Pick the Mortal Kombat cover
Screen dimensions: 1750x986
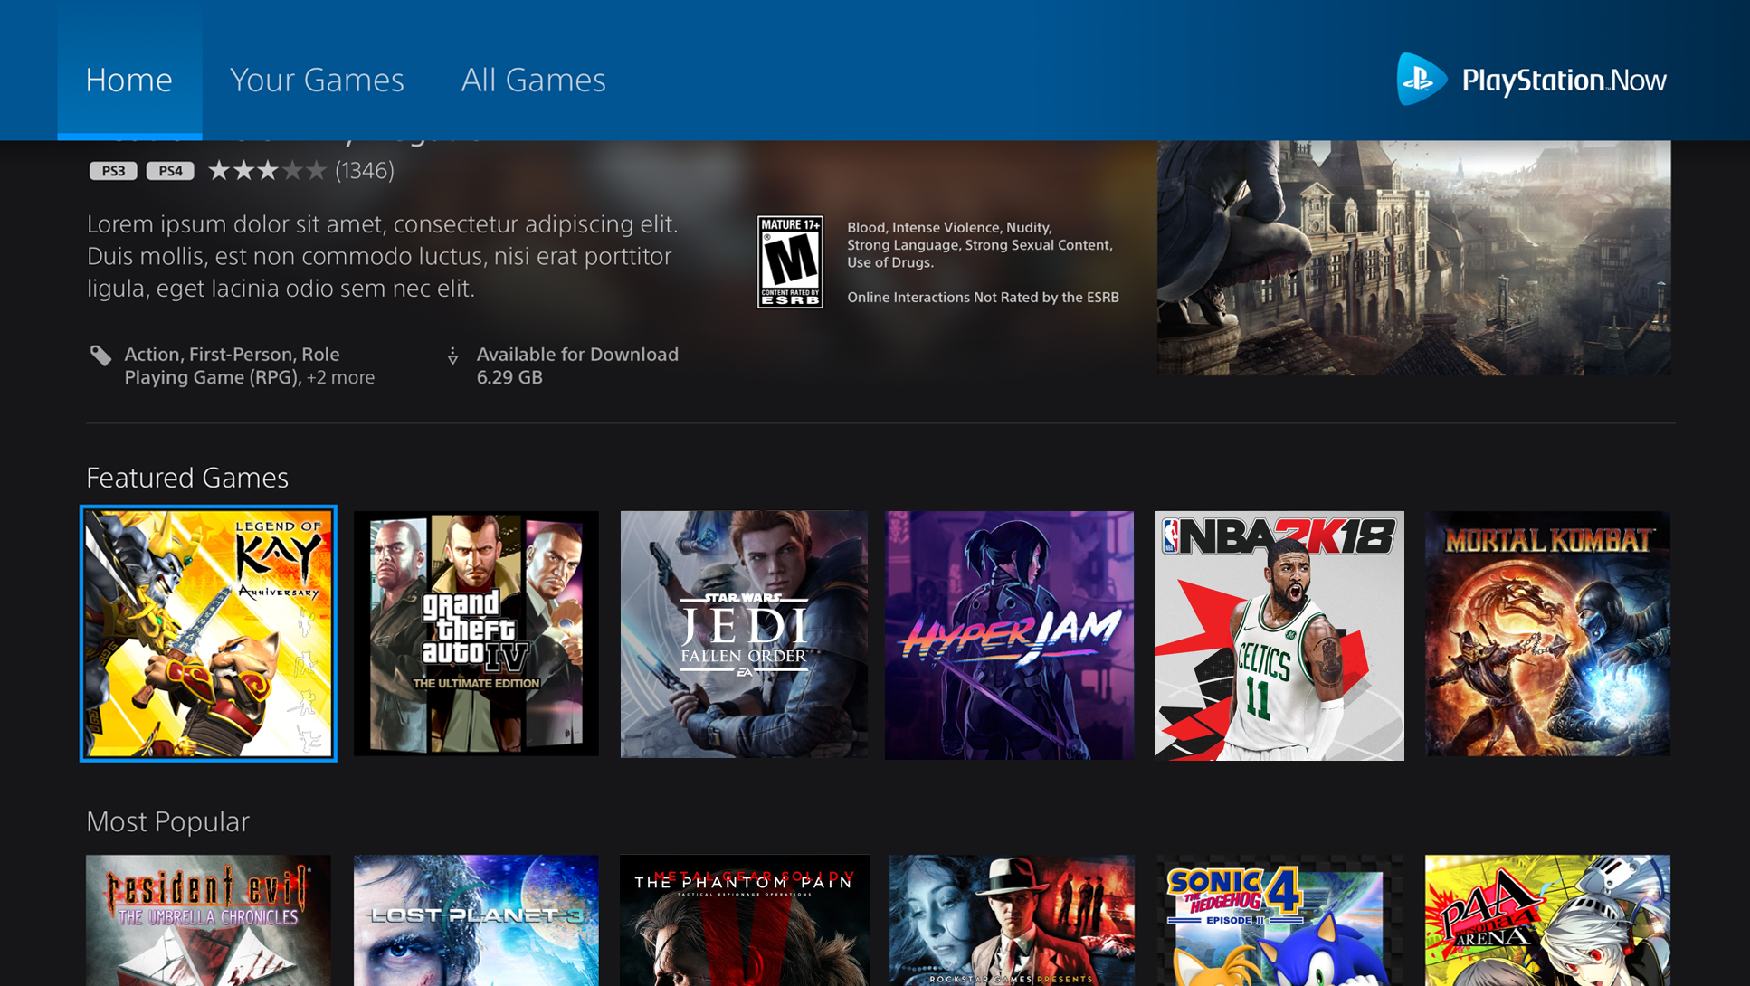[x=1547, y=633]
